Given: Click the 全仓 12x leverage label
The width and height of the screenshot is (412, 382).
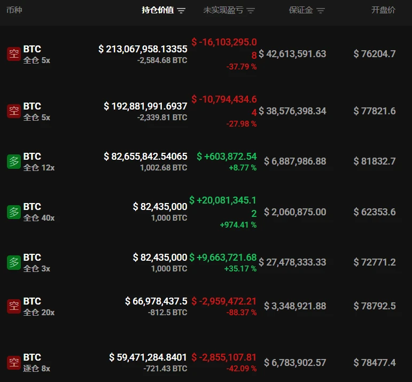Looking at the screenshot, I should (x=39, y=168).
